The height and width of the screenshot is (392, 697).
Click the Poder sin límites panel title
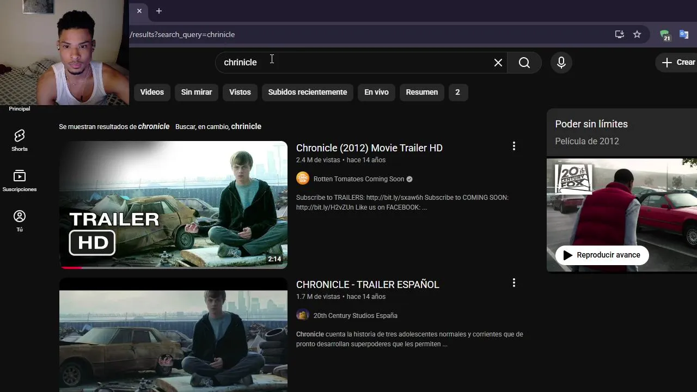[x=591, y=124]
